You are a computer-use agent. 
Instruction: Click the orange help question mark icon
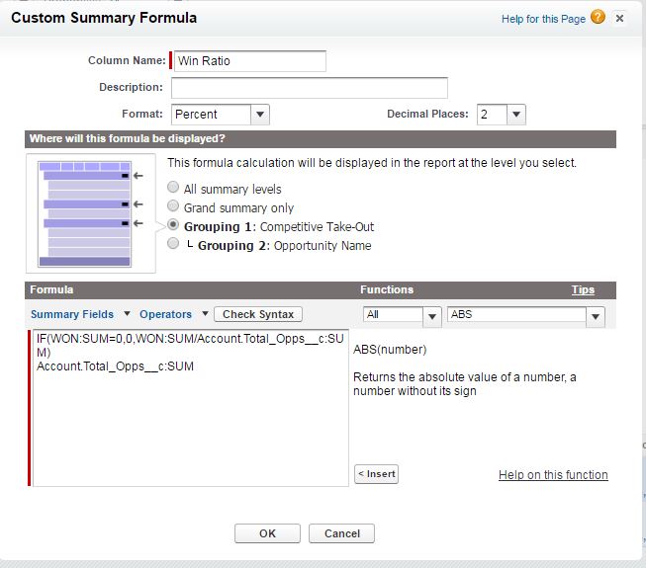(x=598, y=17)
